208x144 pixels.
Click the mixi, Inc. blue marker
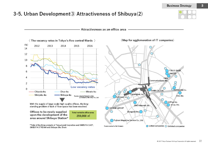[x=180, y=93]
